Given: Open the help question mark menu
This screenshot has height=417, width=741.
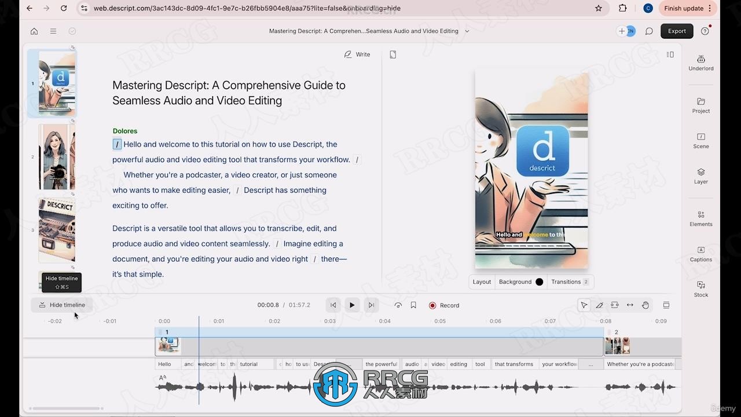Looking at the screenshot, I should pyautogui.click(x=705, y=31).
